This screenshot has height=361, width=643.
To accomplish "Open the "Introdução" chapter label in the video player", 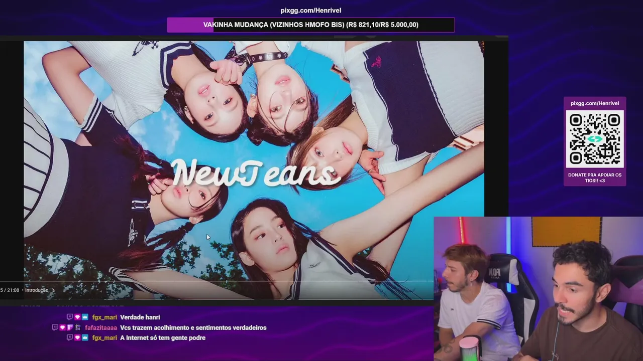I will [x=37, y=290].
